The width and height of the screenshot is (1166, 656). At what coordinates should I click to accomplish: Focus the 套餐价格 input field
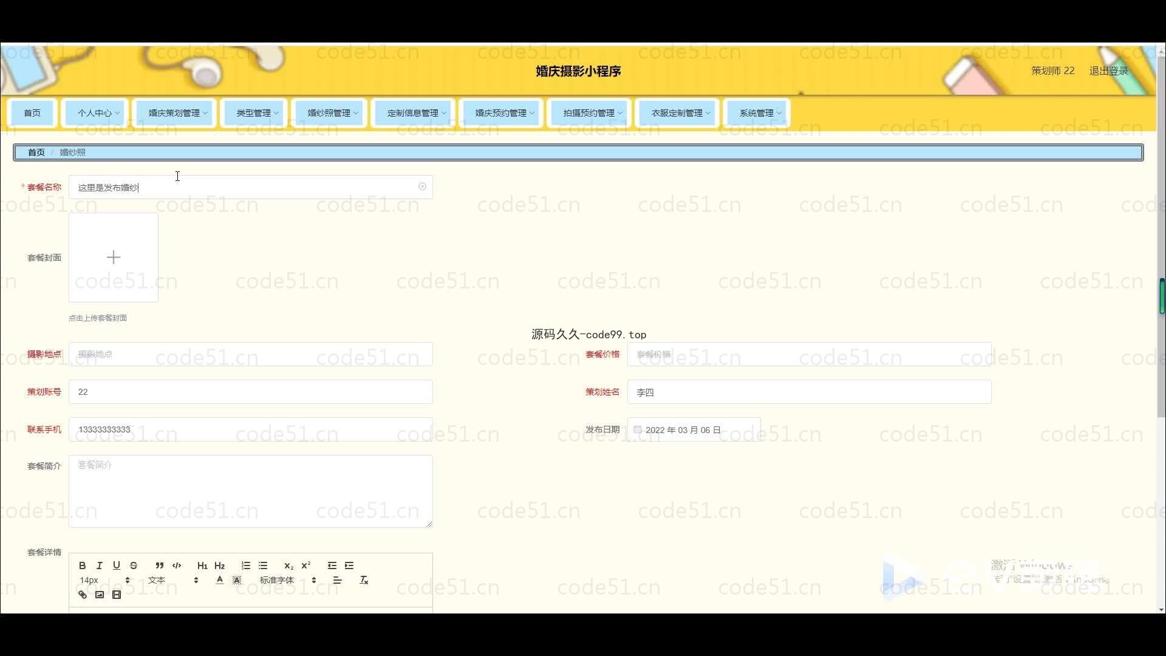[809, 354]
